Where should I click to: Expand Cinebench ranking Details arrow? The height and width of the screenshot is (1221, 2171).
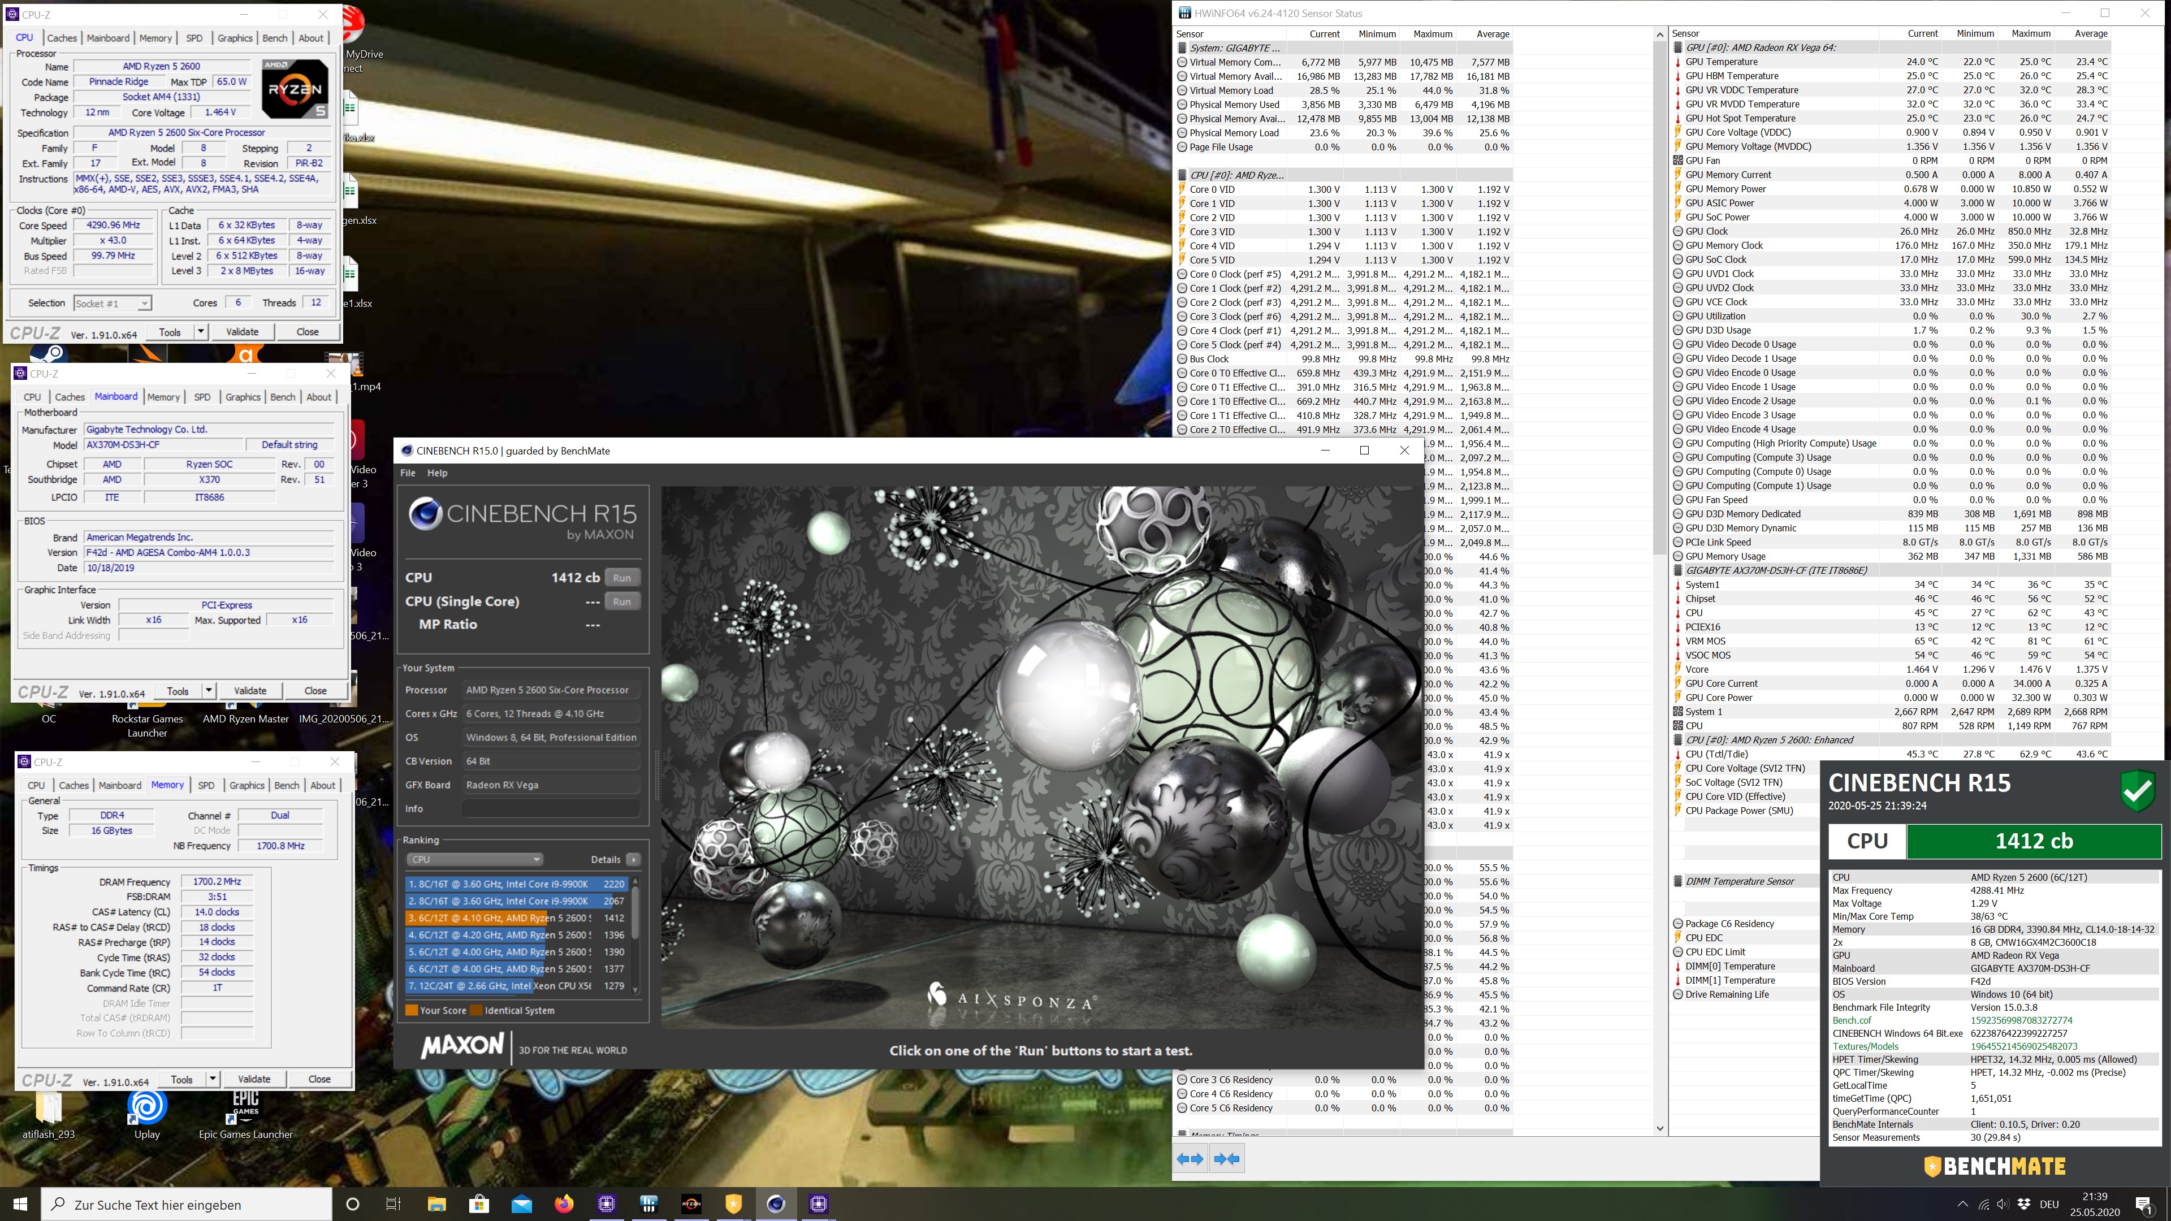point(633,859)
